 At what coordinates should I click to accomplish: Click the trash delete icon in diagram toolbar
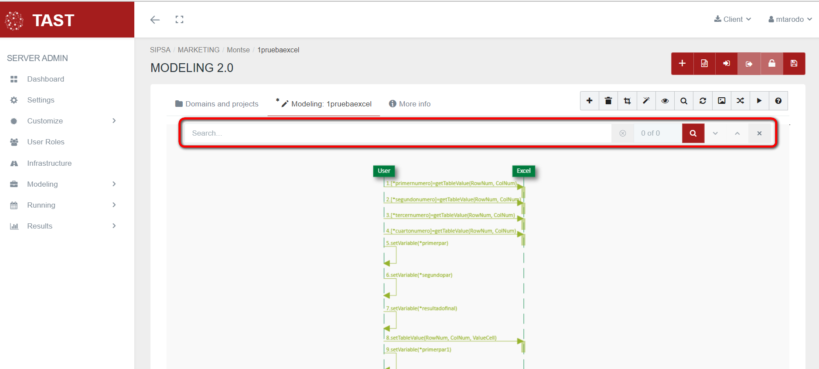click(x=608, y=101)
